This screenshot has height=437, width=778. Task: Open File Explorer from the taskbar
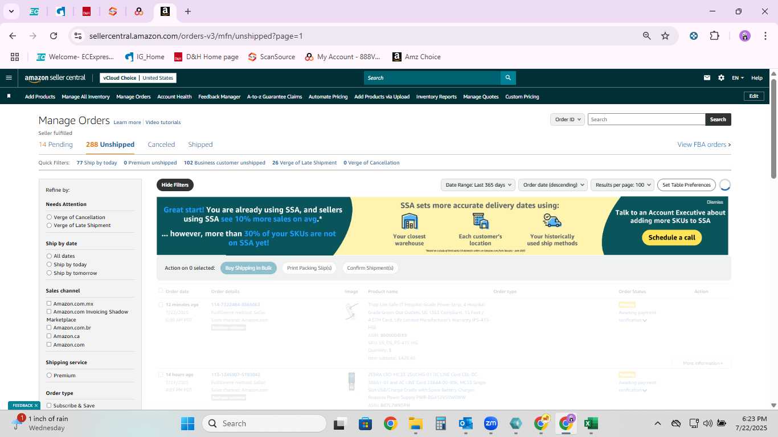pos(415,423)
